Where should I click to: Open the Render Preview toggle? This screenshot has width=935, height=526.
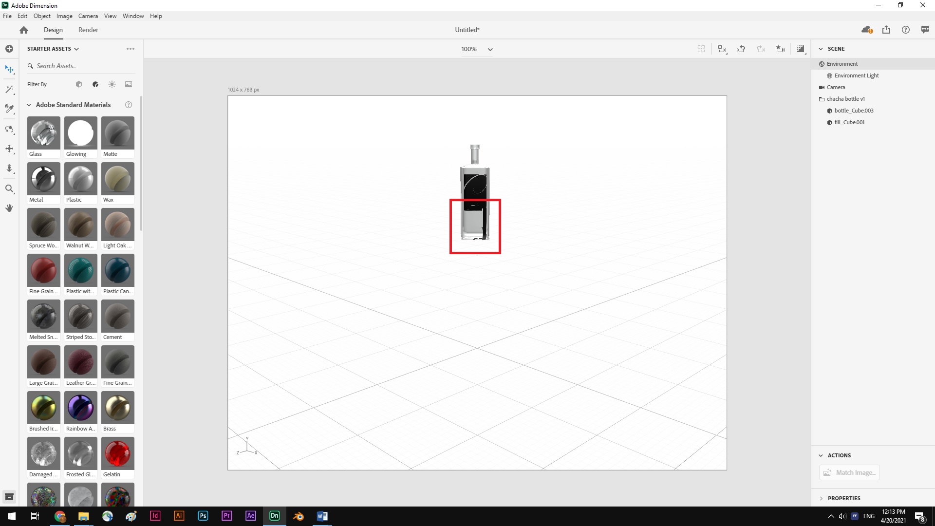coord(801,49)
